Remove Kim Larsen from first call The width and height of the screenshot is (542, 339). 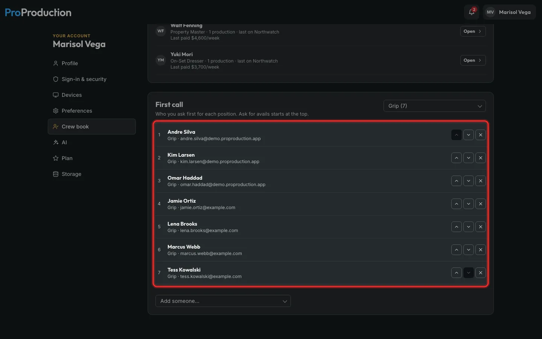click(481, 158)
